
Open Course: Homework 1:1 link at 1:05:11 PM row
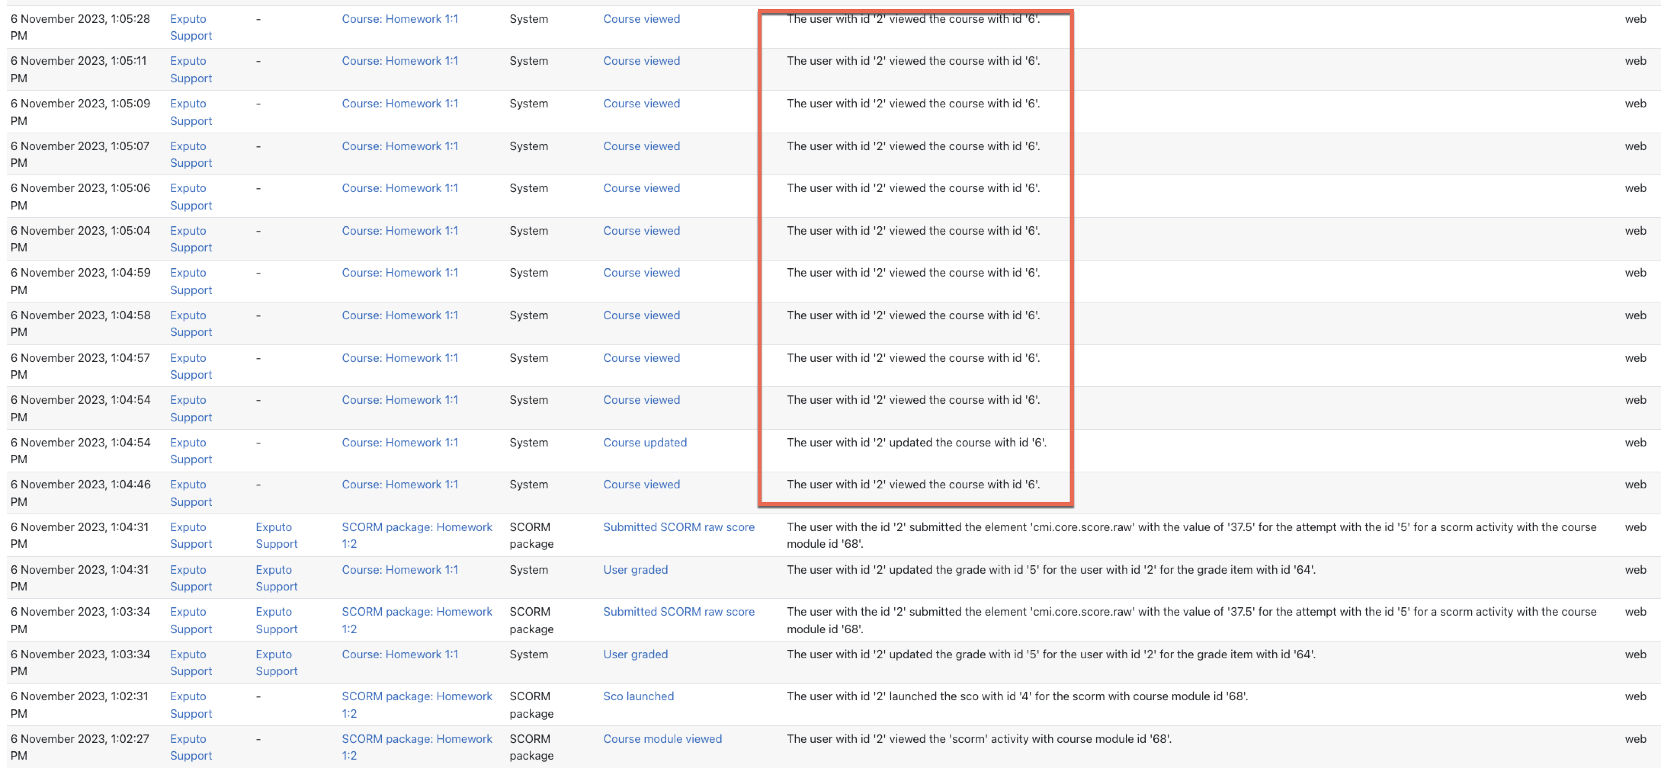400,61
